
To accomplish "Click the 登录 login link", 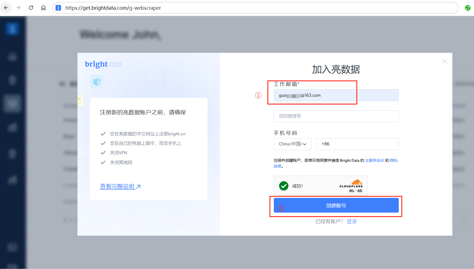I will click(352, 221).
